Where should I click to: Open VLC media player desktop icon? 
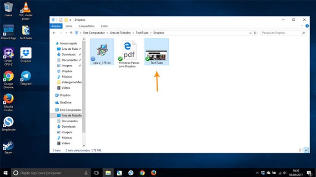pos(26,11)
